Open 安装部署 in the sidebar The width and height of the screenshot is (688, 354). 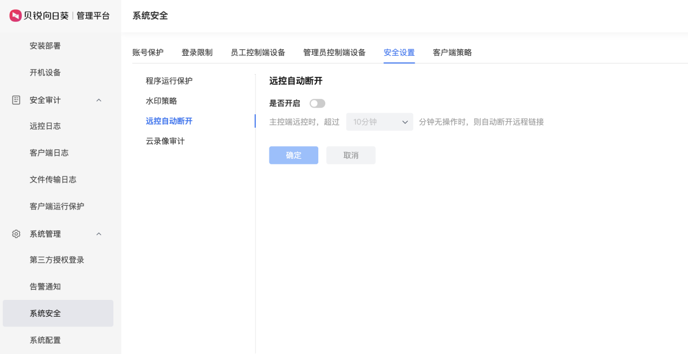(x=45, y=46)
